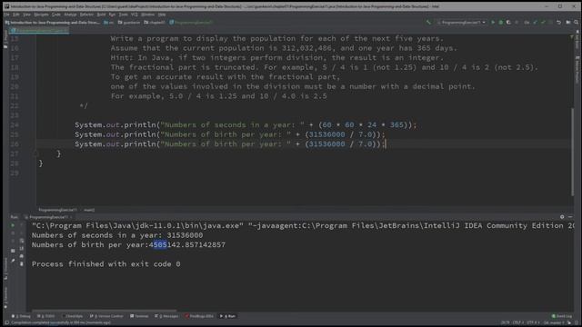Toggle the Run tool window tab
The width and height of the screenshot is (582, 327).
click(228, 316)
